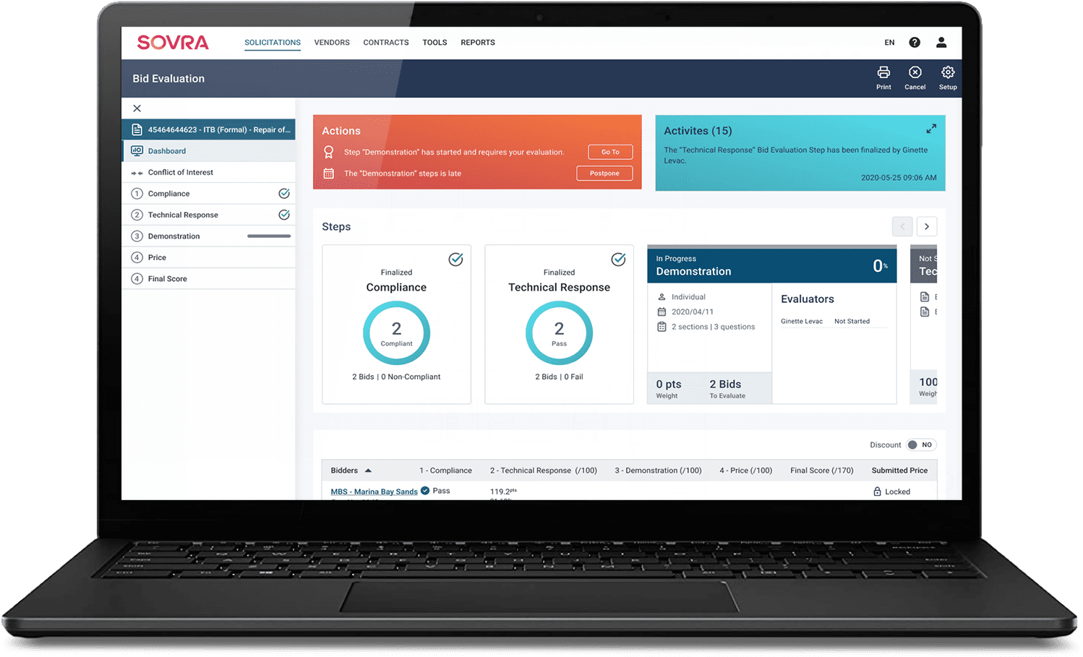This screenshot has width=1083, height=657.
Task: Open Demonstration step in sidebar
Action: click(x=208, y=236)
